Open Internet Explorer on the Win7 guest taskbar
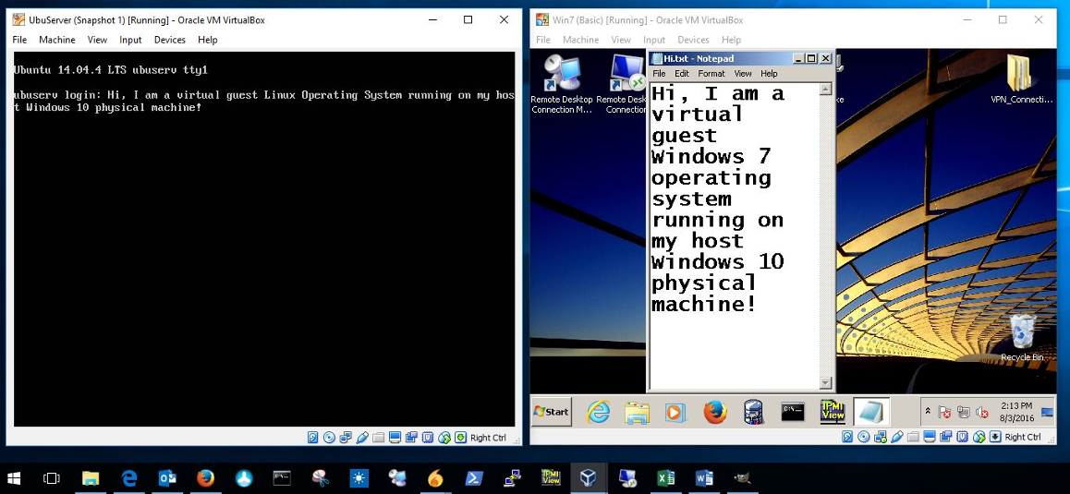 (x=598, y=412)
